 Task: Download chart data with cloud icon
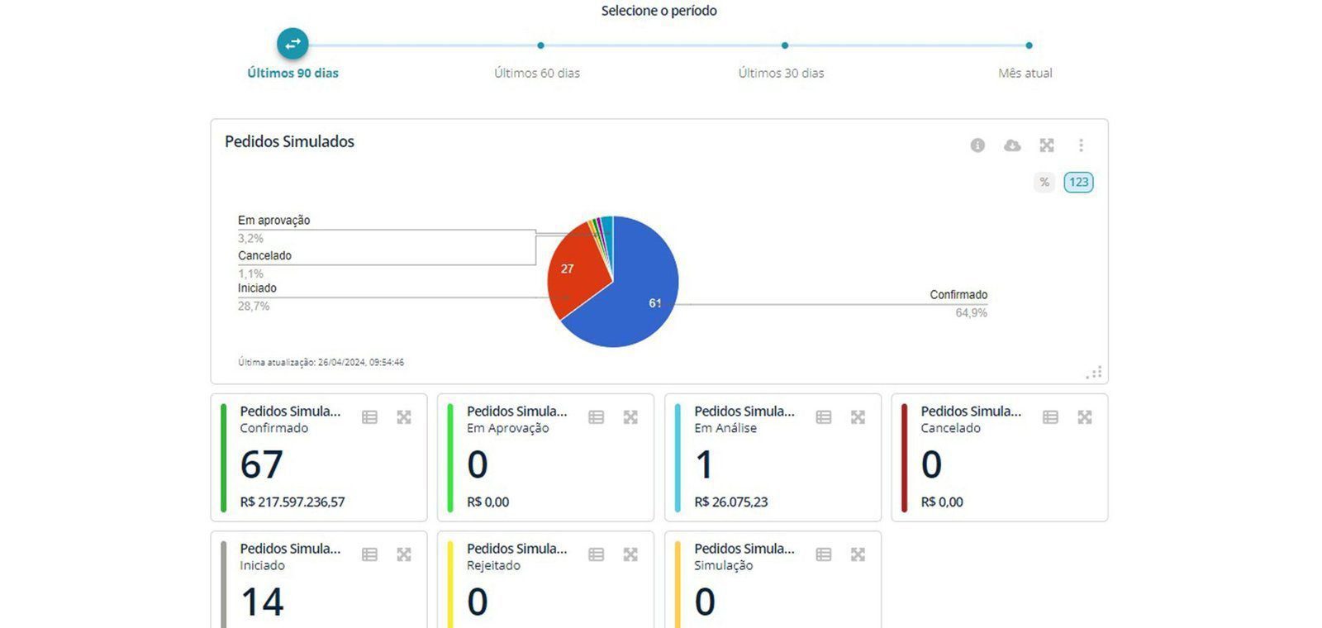pos(1012,145)
